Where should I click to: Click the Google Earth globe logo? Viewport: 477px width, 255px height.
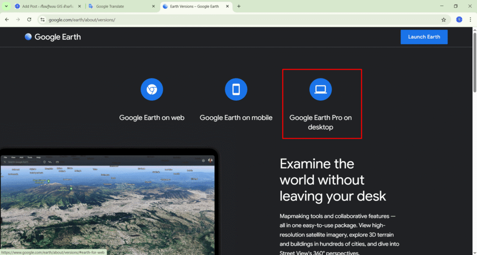click(28, 37)
